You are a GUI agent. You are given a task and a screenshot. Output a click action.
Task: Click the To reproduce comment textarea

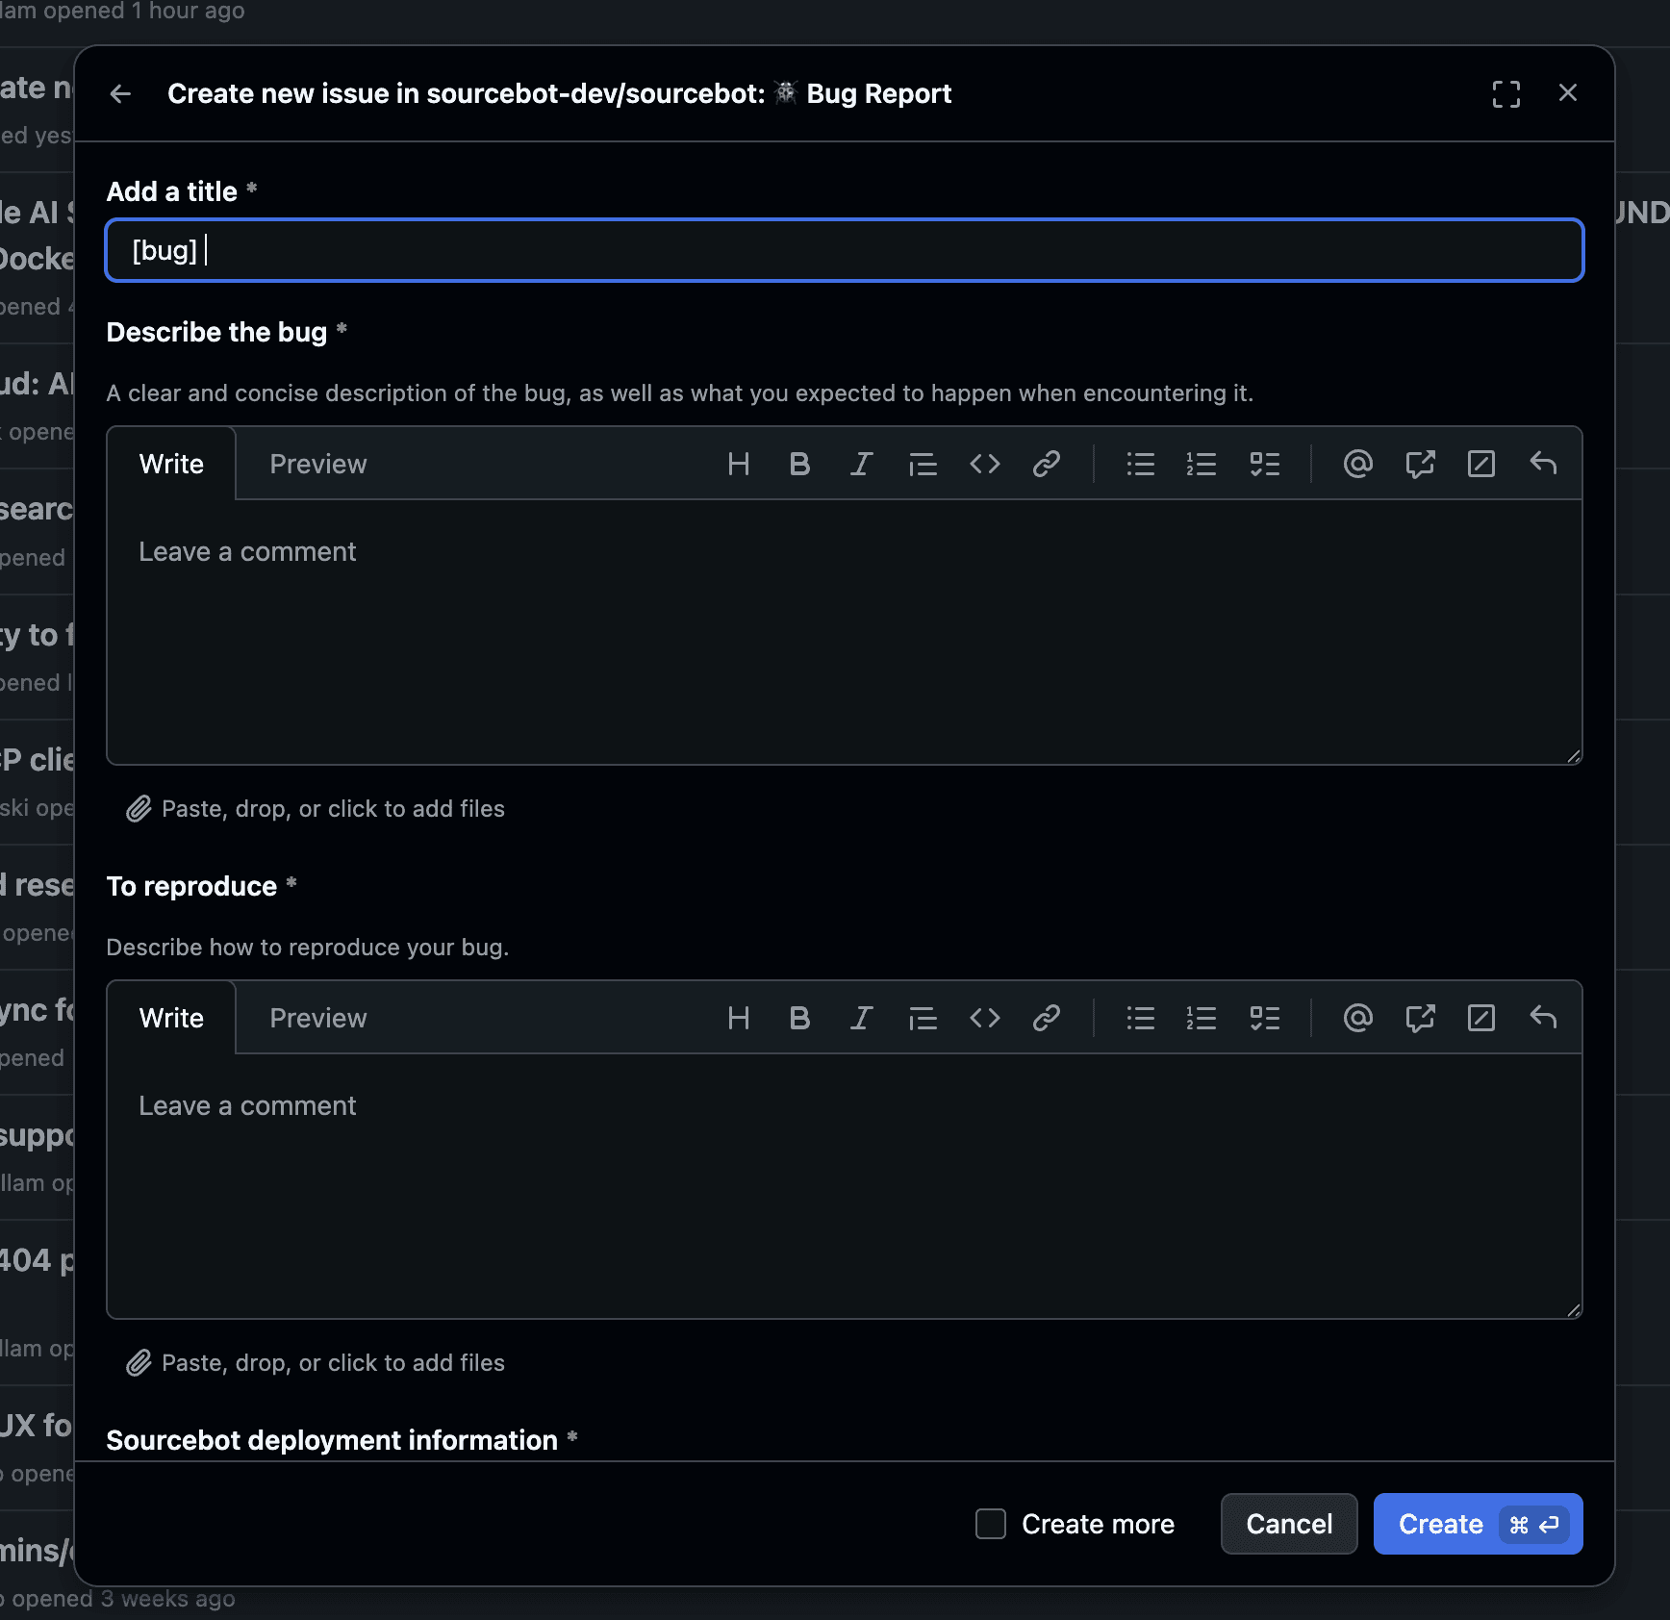845,1186
